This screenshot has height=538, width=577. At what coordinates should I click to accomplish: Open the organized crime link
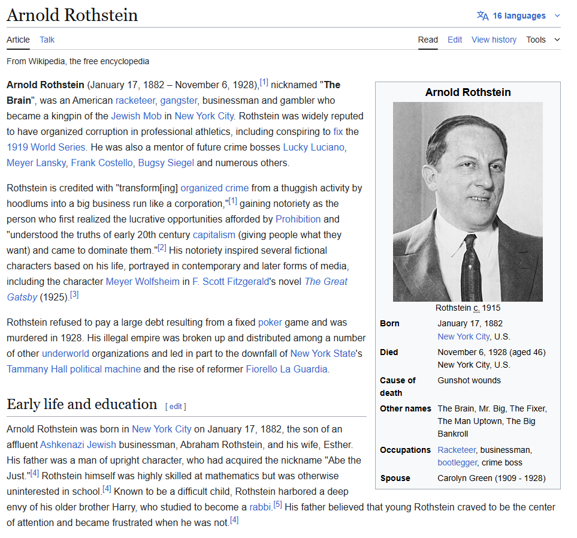pos(215,188)
